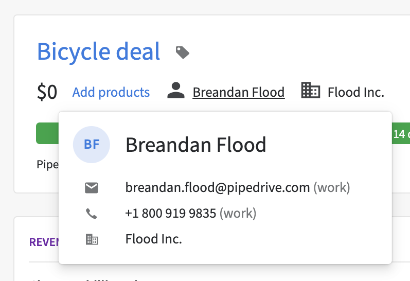
Task: Click the phone handset icon in popover
Action: pyautogui.click(x=92, y=214)
